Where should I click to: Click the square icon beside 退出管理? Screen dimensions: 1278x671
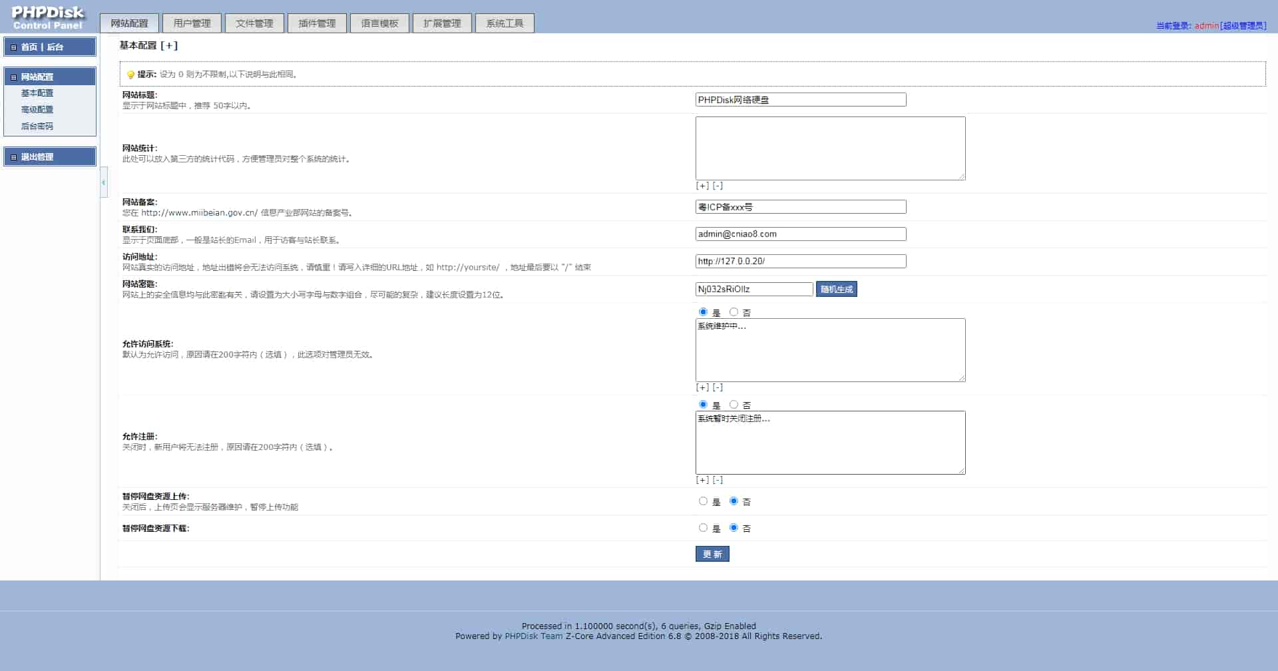[13, 157]
